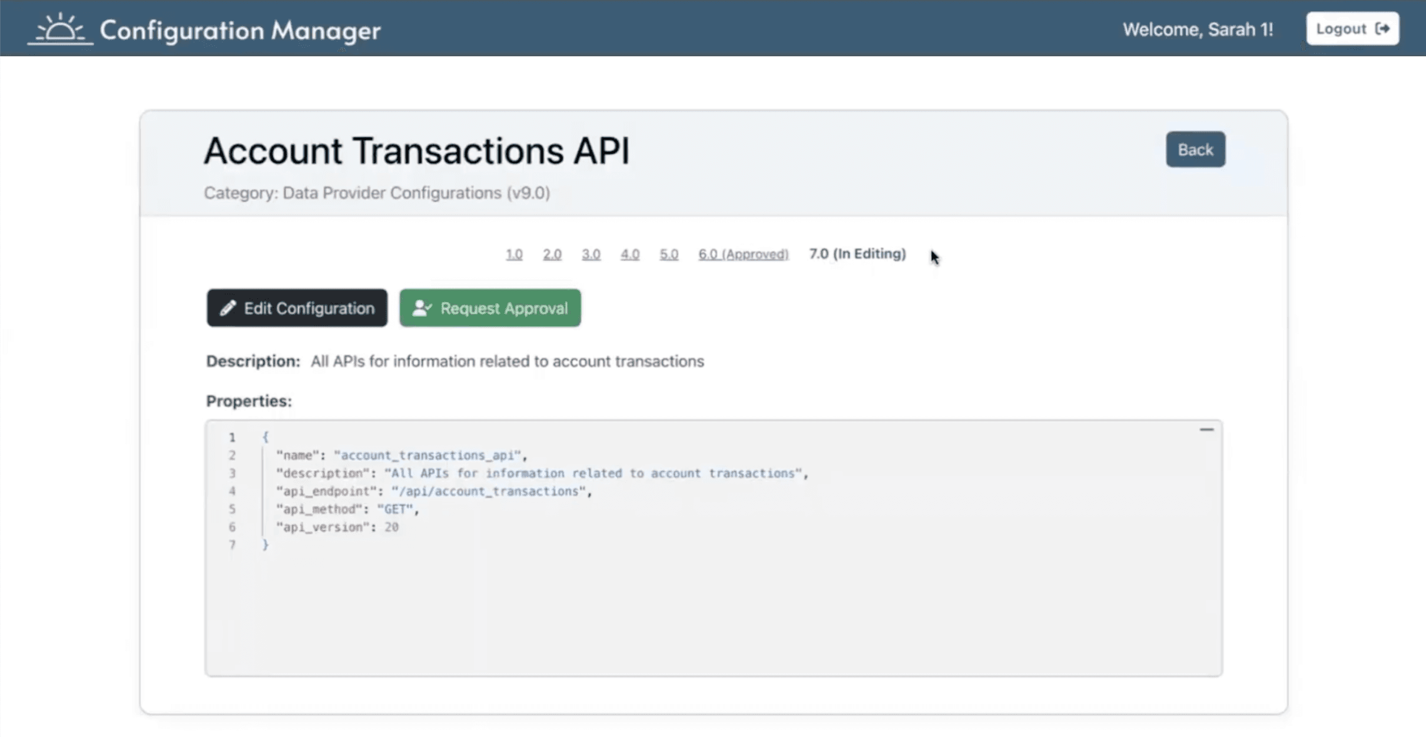The image size is (1426, 737).
Task: Log out of Configuration Manager
Action: pos(1352,28)
